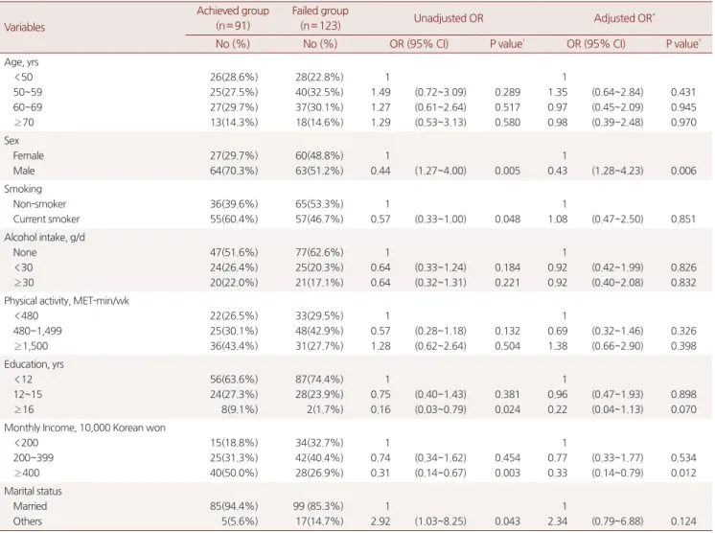
Task: Click the '60~69' age row label
Action: 28,107
